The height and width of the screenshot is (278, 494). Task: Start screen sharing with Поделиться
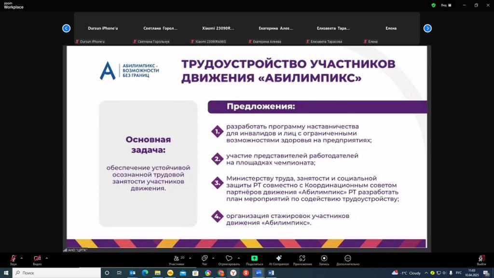click(x=254, y=260)
